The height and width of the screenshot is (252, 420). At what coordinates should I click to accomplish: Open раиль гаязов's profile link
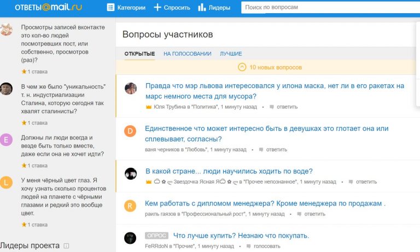160,214
